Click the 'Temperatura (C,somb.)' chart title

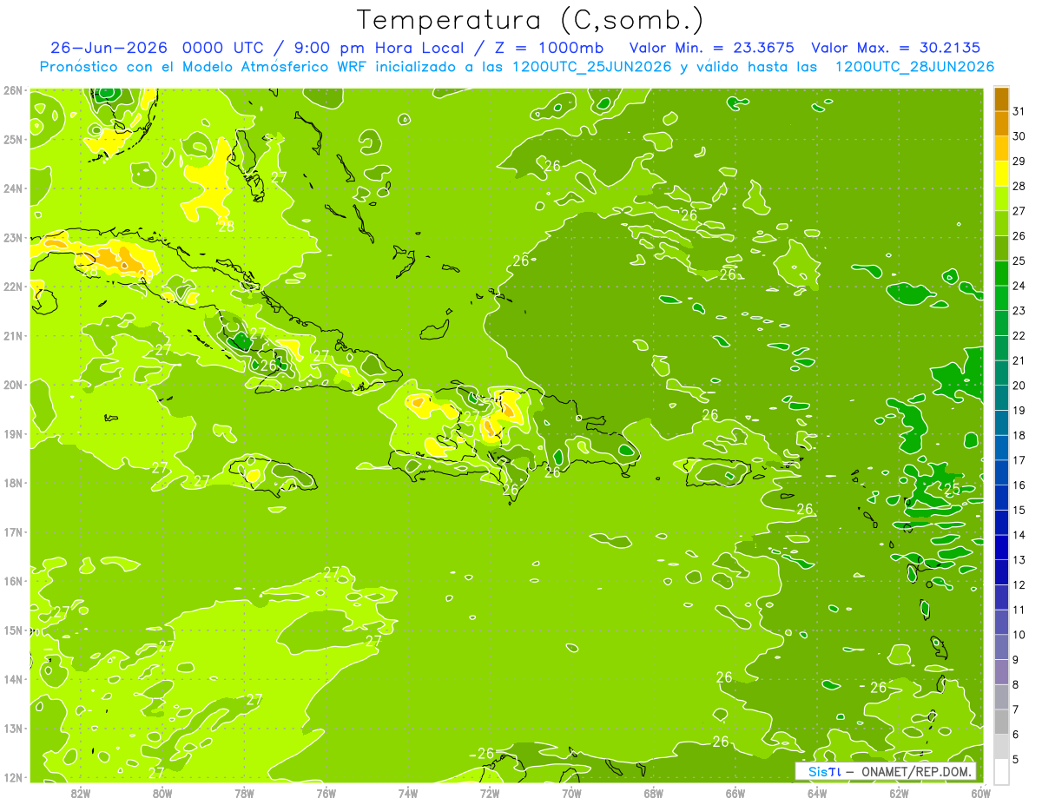point(531,20)
